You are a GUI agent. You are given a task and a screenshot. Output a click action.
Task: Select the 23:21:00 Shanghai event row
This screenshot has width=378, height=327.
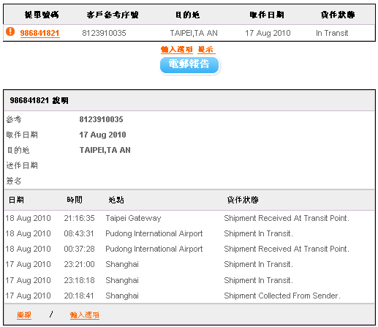coord(189,264)
